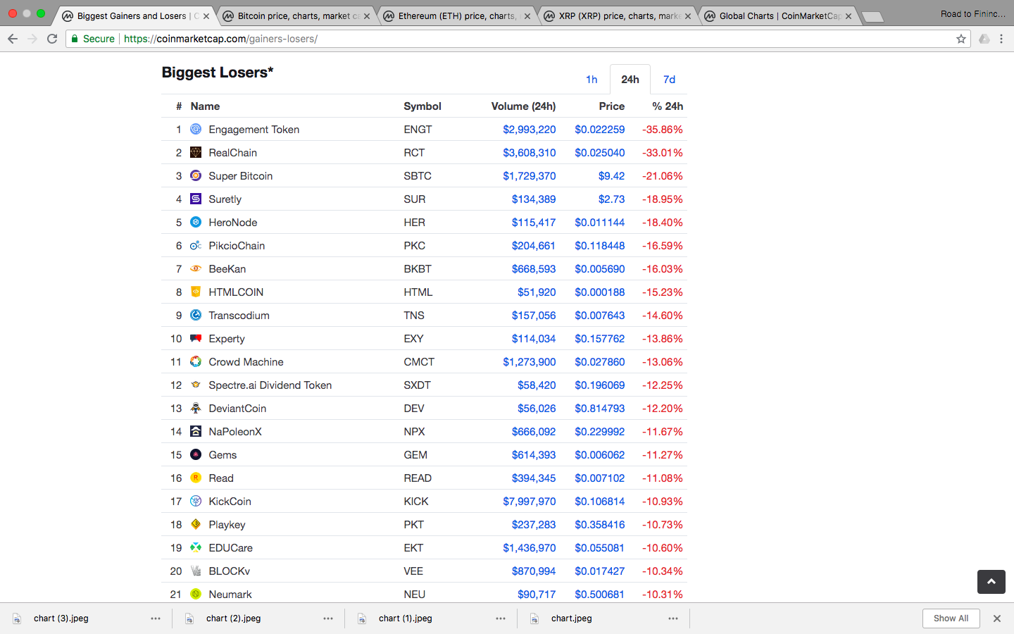
Task: Switch losers table to 7d tab
Action: (669, 80)
